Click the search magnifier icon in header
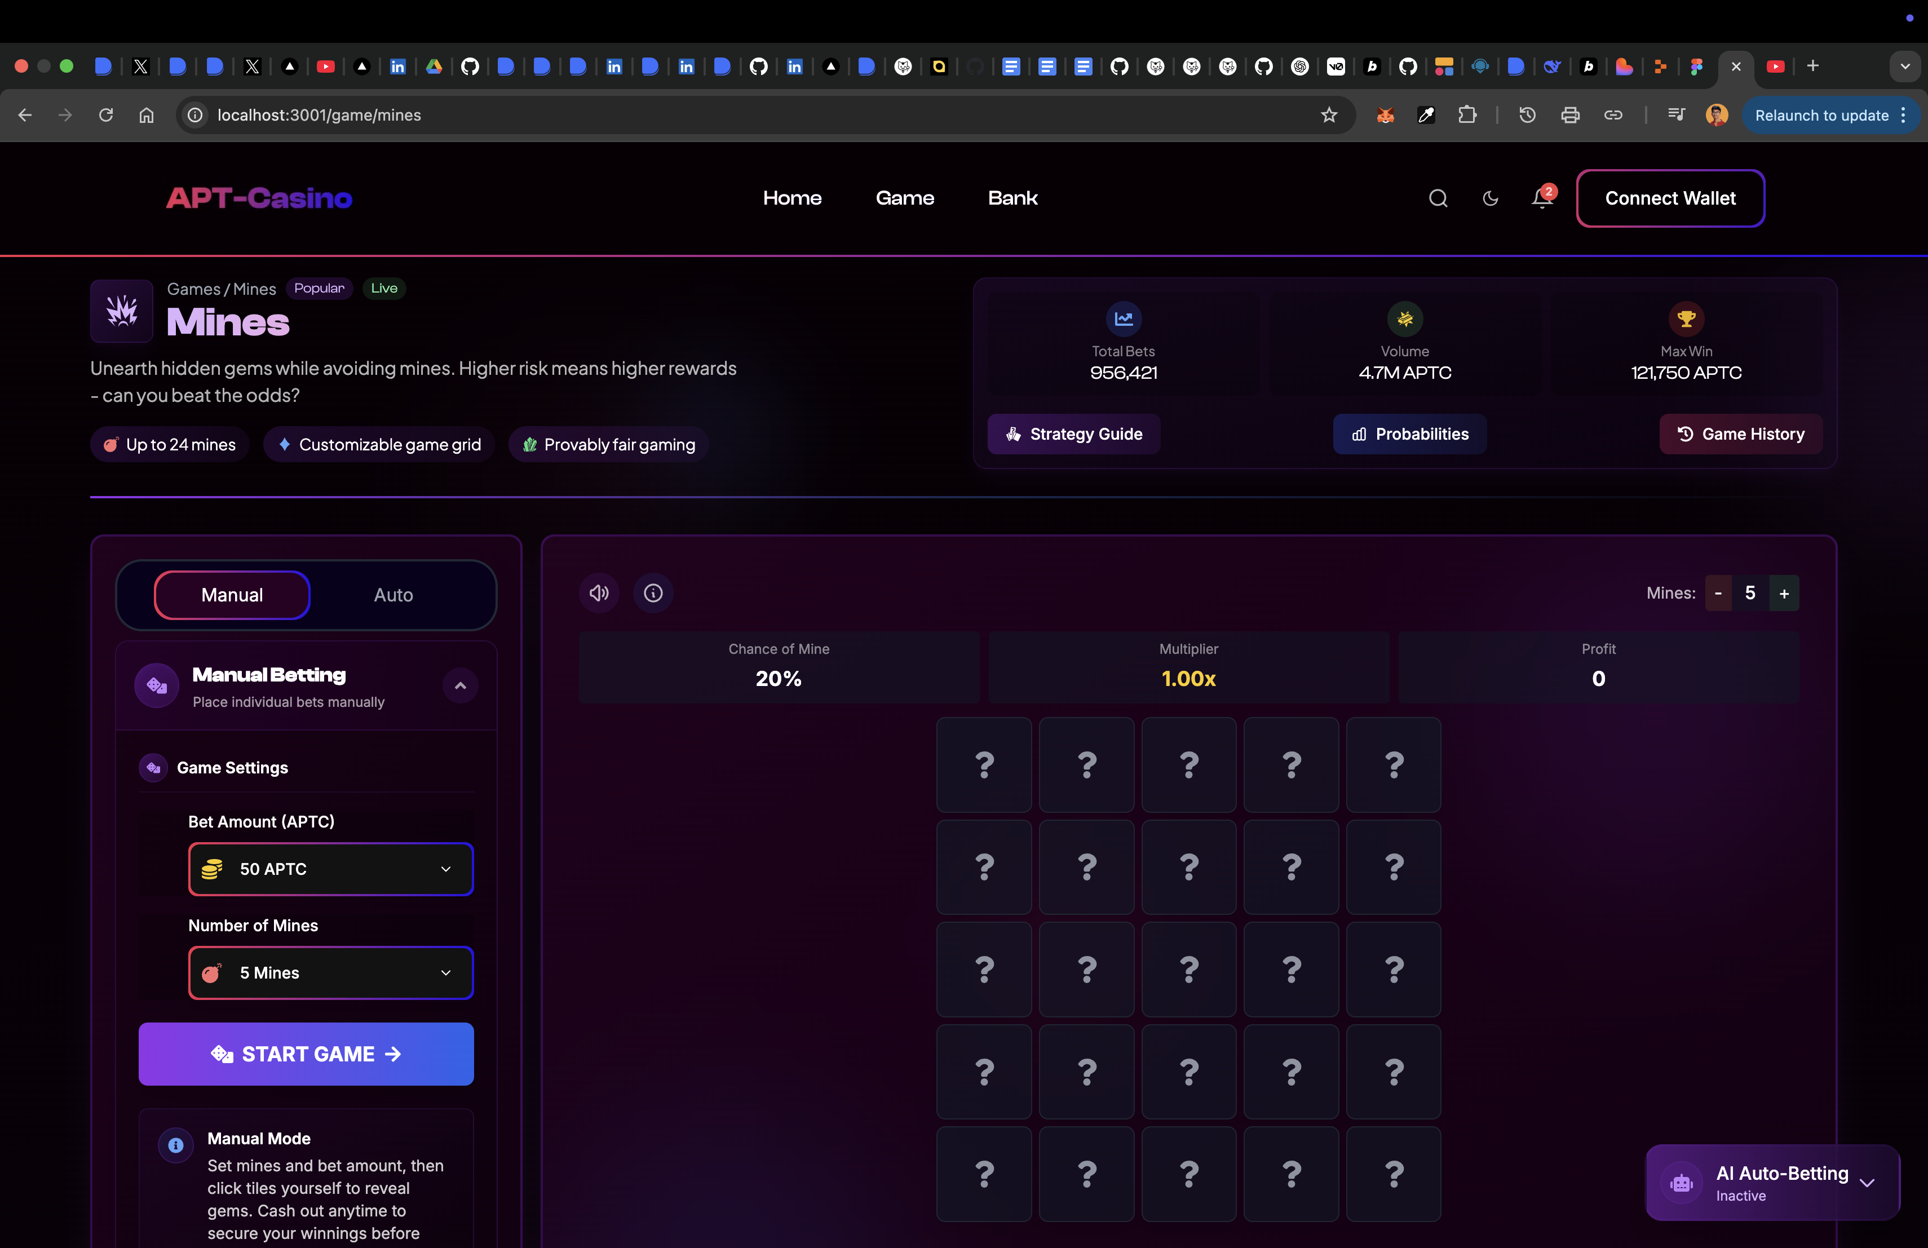This screenshot has width=1928, height=1248. (x=1438, y=198)
